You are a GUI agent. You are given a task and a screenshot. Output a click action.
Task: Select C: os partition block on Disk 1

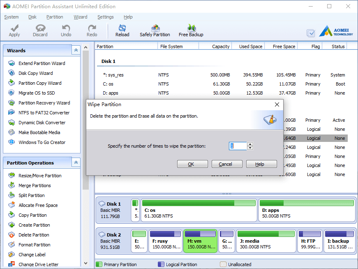tap(199, 210)
